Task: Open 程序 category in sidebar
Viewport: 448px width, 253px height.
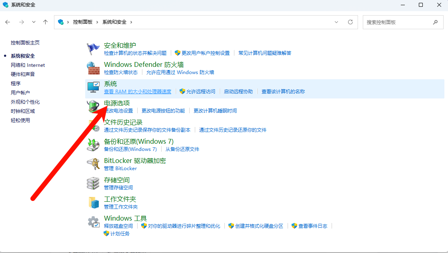Action: [x=16, y=84]
